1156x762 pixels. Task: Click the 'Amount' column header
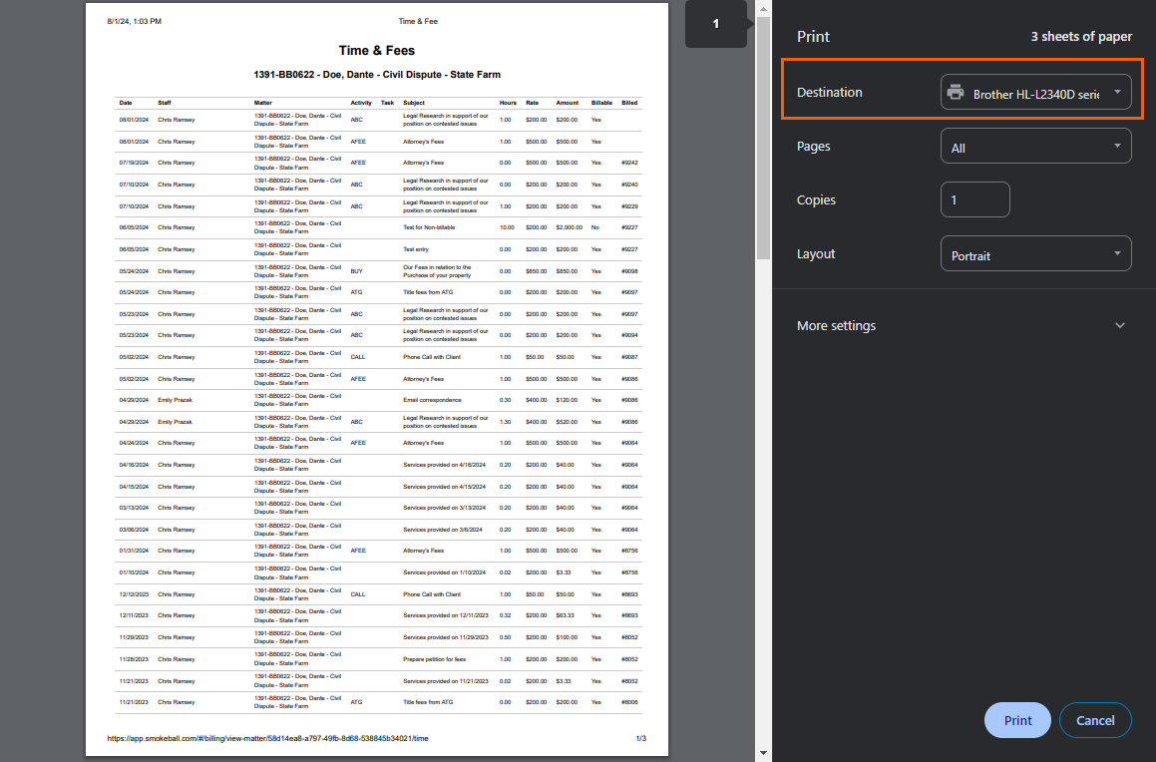[x=567, y=103]
